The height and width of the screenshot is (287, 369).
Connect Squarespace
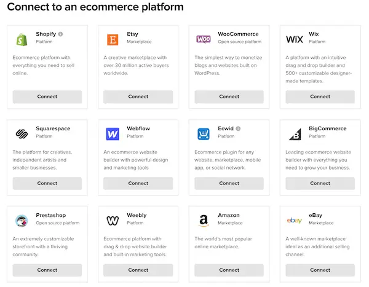coord(47,183)
